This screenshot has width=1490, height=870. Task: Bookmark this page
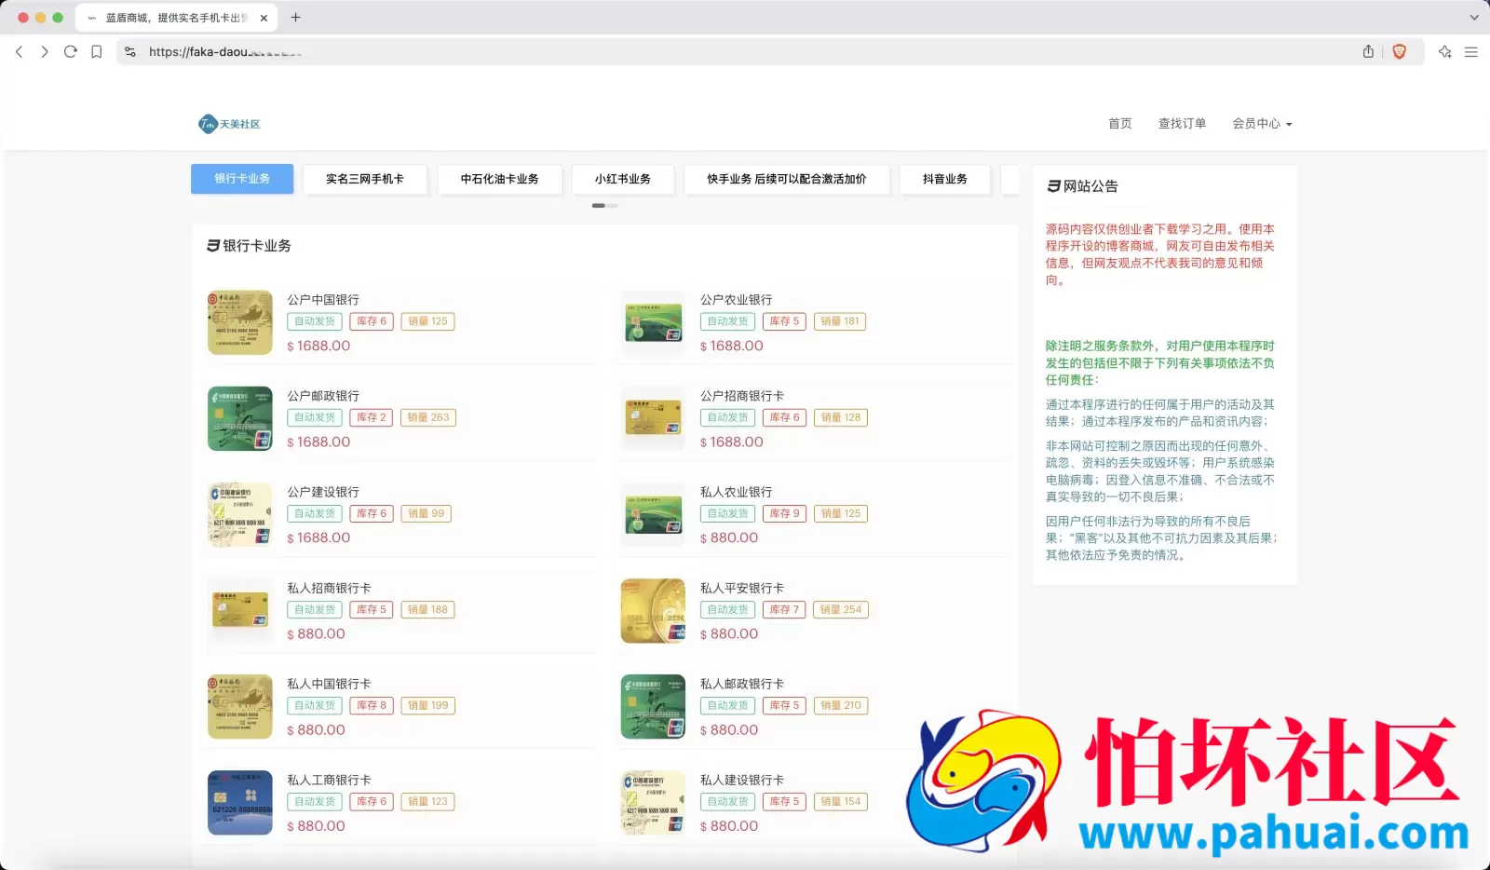[96, 52]
